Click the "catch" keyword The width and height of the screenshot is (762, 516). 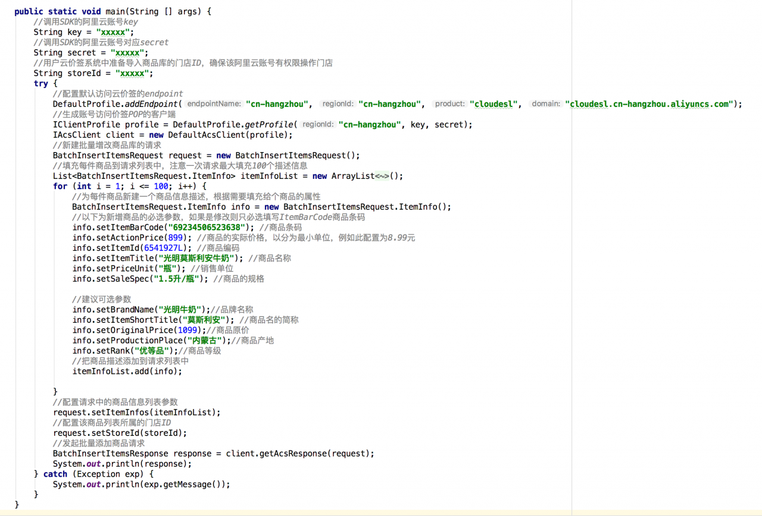click(55, 474)
